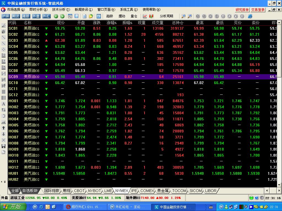Viewport: 282px width, 211px height.
Task: Select the SC03 美原油03 row
Action: pos(142,41)
